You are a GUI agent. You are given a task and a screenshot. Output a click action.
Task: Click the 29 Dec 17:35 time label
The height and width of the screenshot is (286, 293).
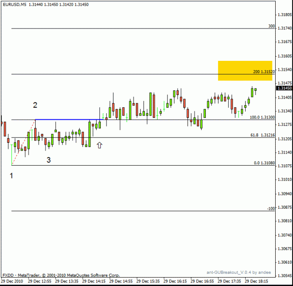pos(229,281)
